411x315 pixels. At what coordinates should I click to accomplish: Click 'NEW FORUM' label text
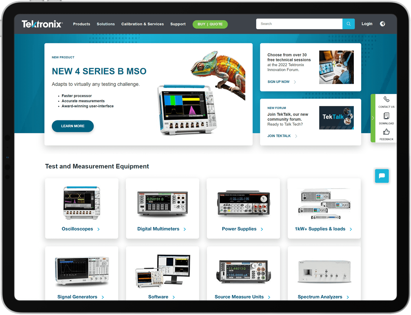(277, 108)
